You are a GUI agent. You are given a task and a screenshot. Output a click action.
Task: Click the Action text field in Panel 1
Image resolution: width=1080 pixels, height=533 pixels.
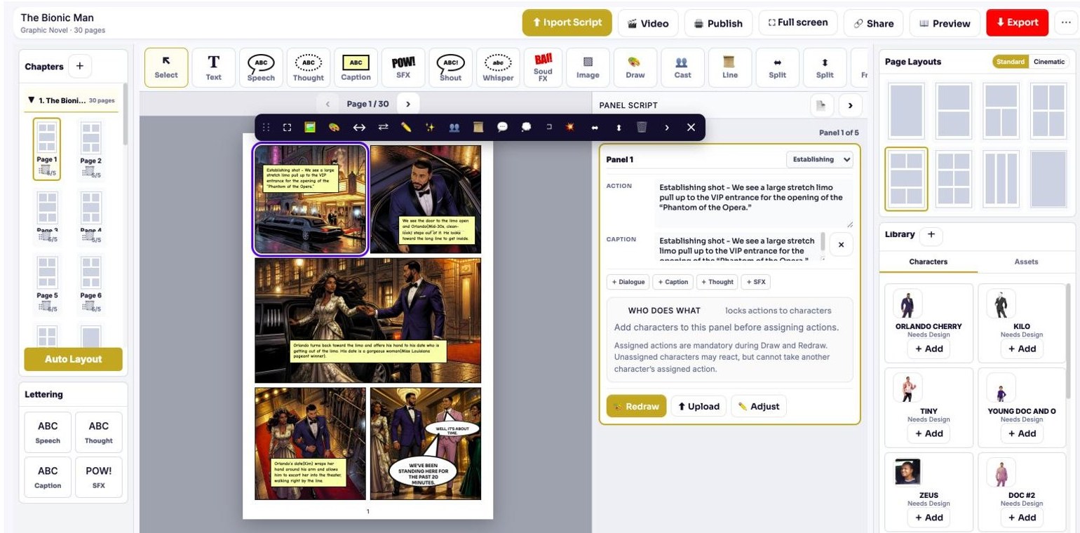[754, 203]
